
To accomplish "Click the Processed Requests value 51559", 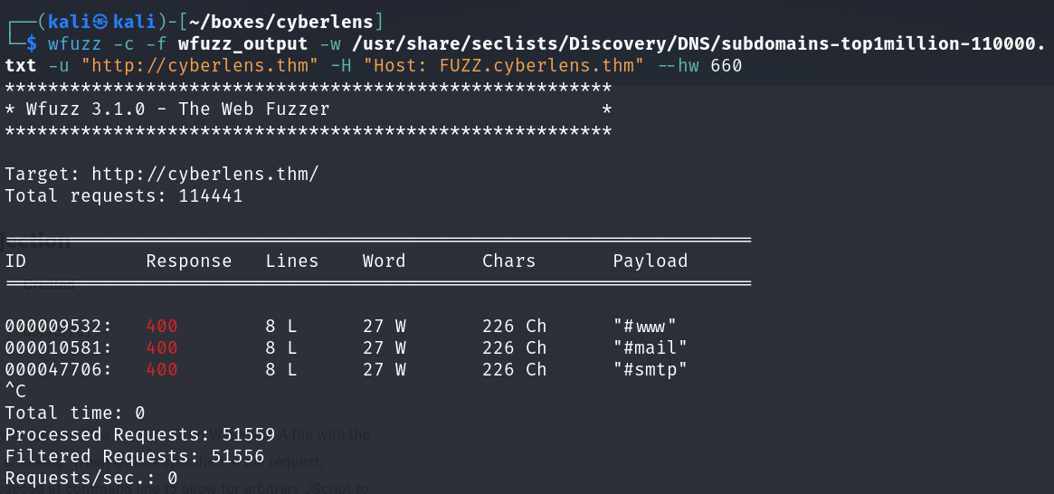I will (242, 434).
